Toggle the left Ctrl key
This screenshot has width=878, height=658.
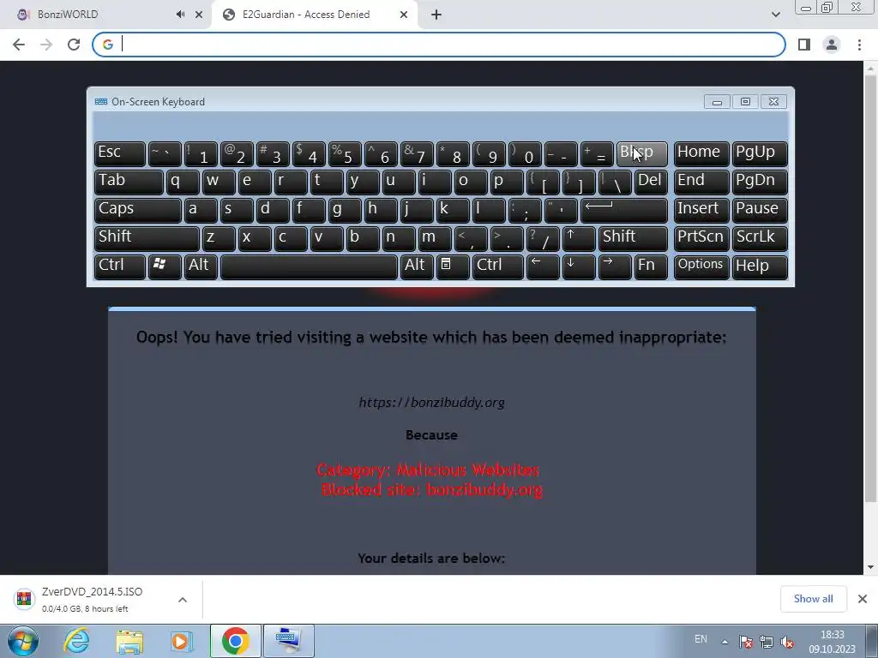pos(120,267)
